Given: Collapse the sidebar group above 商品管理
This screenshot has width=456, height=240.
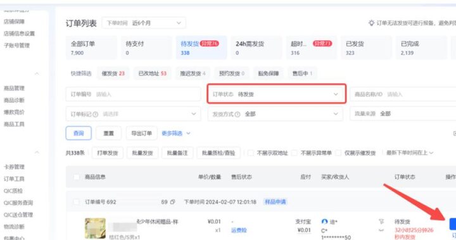Looking at the screenshot, I should pyautogui.click(x=37, y=74).
